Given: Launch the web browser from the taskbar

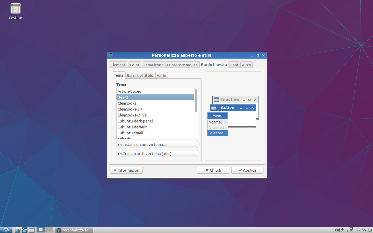Looking at the screenshot, I should 25,230.
